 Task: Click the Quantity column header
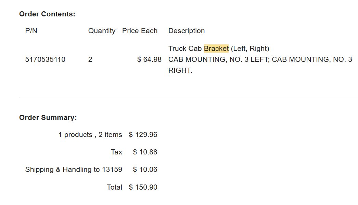click(102, 31)
